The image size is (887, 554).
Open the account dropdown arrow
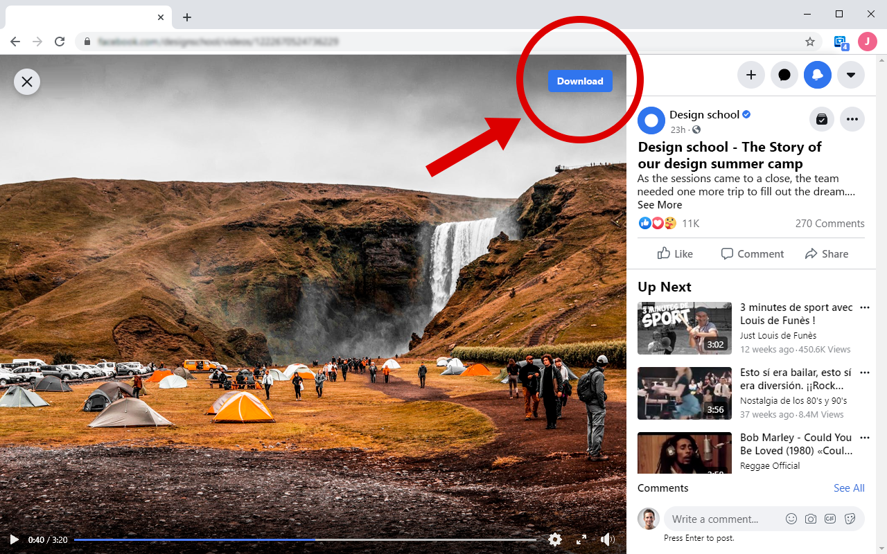point(850,75)
